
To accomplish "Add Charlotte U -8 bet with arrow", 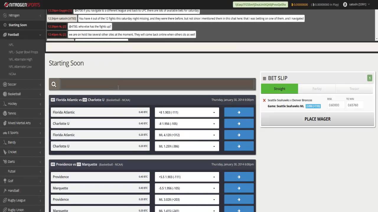I will (239, 124).
